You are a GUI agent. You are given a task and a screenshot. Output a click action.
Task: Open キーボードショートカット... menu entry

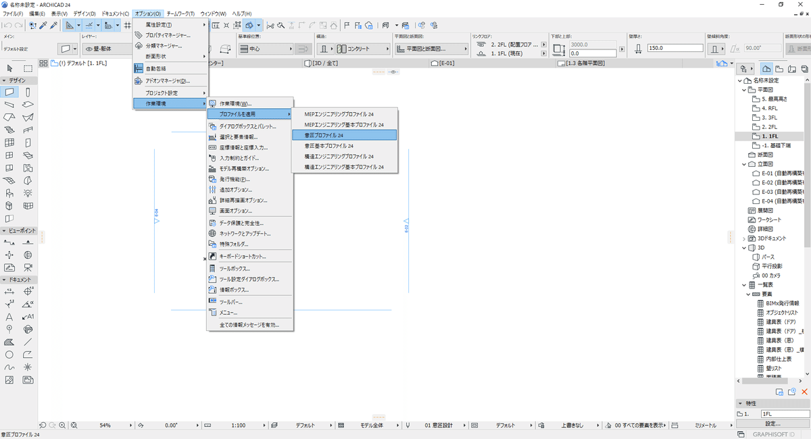coord(249,257)
